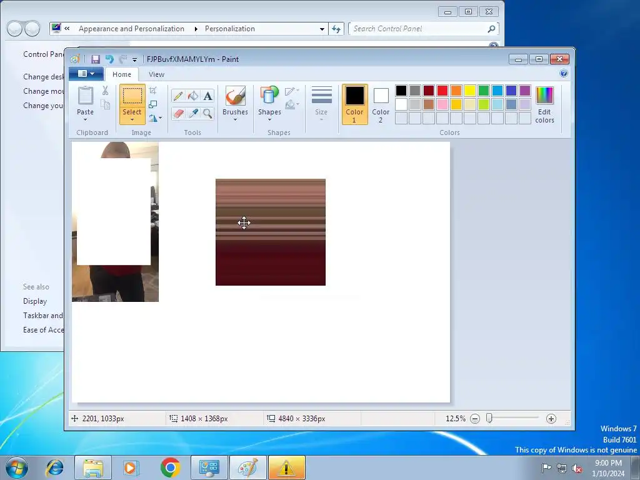
Task: Expand the Rotate dropdown arrow
Action: point(160,118)
